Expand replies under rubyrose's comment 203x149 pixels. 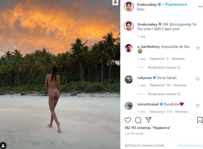pos(164,94)
